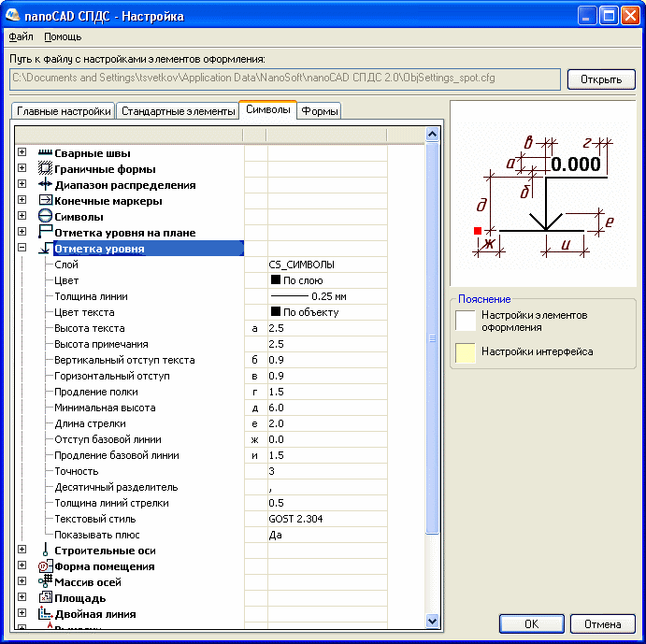This screenshot has height=644, width=646.
Task: Select the Толщина линии 0.25 мм value
Action: (x=327, y=296)
